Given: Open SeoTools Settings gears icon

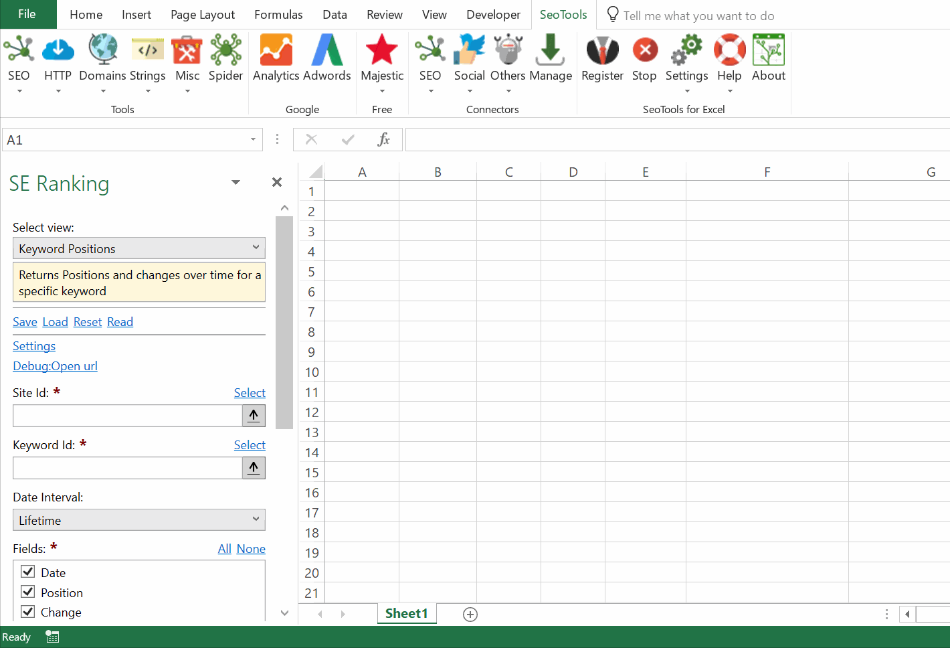Looking at the screenshot, I should pyautogui.click(x=687, y=50).
